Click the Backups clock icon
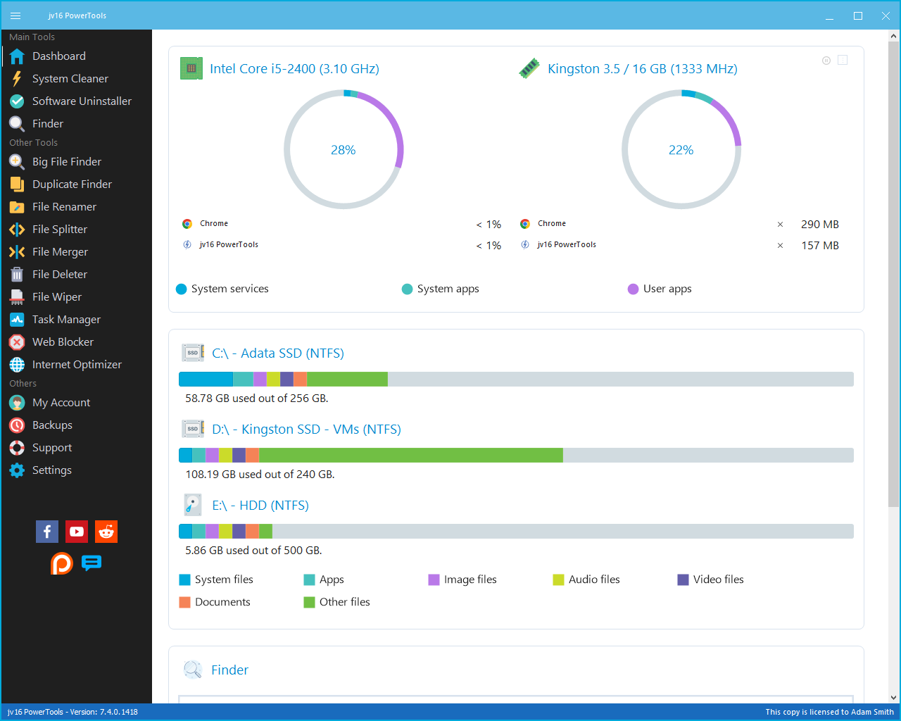 click(17, 425)
